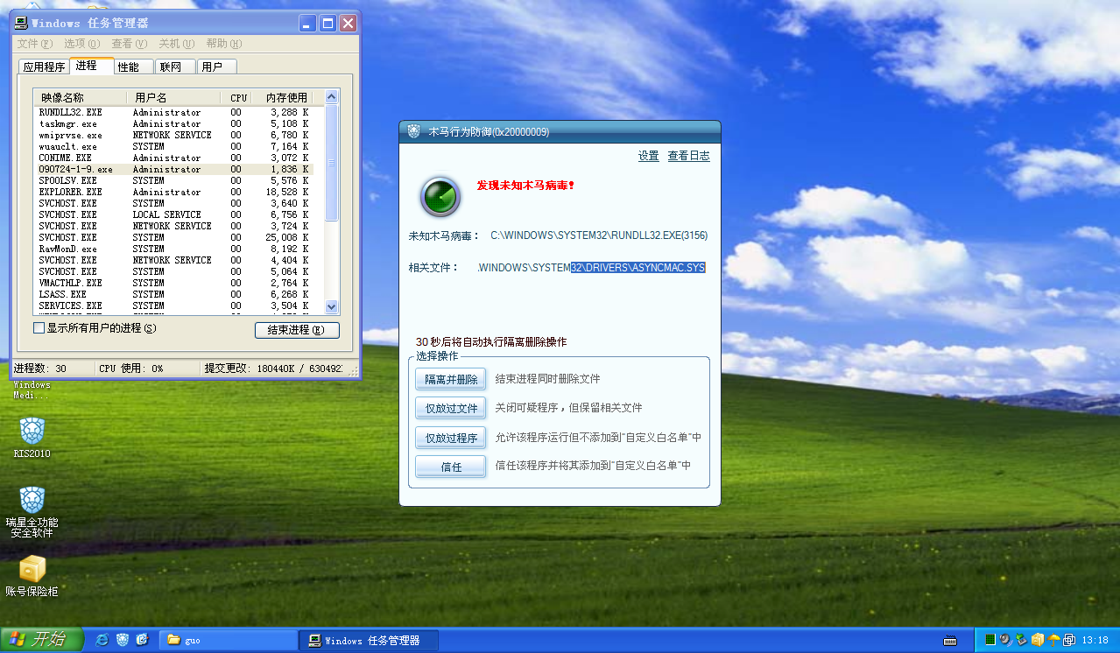Open the 查看(V) menu in Task Manager
The width and height of the screenshot is (1120, 653).
(x=130, y=44)
